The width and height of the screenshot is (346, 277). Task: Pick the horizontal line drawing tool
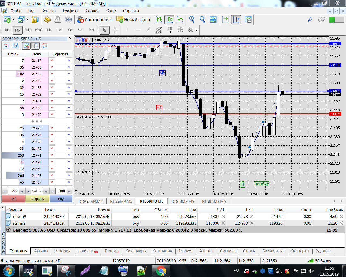137,30
